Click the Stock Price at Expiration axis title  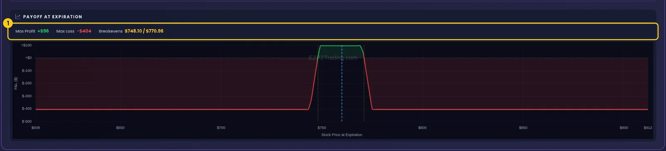click(342, 135)
